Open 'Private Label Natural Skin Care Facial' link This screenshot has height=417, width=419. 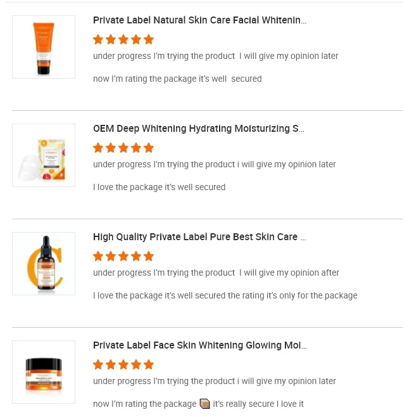199,20
